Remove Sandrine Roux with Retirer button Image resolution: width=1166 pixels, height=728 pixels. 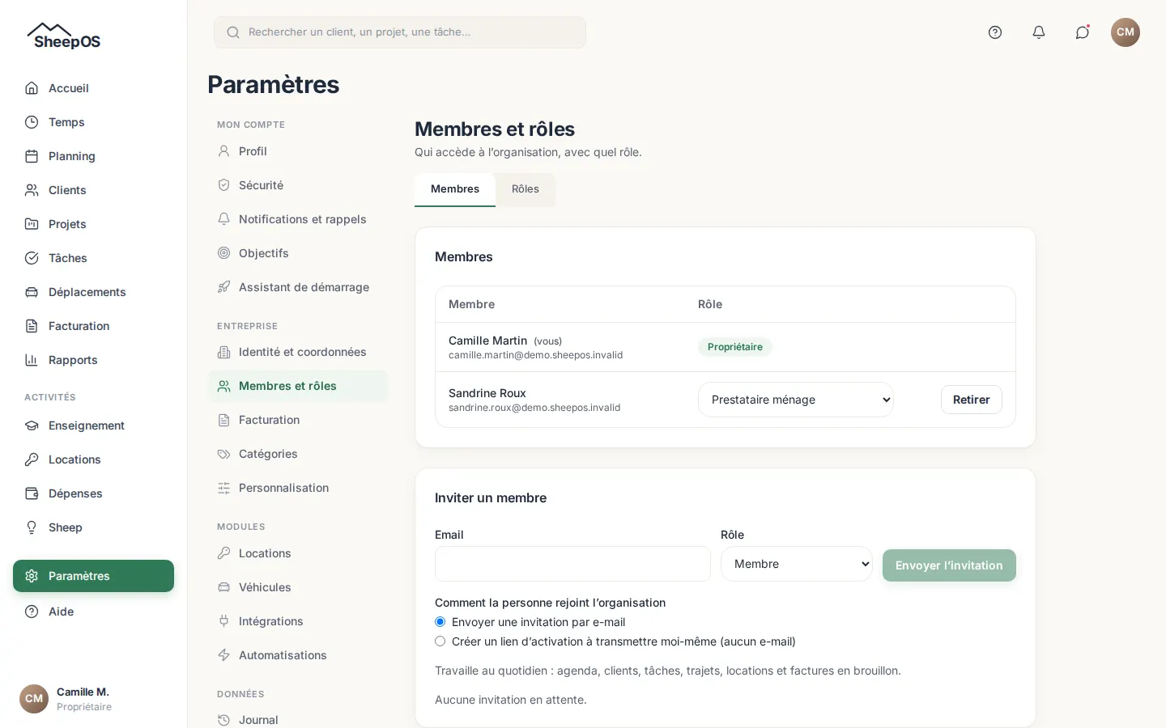(x=972, y=400)
